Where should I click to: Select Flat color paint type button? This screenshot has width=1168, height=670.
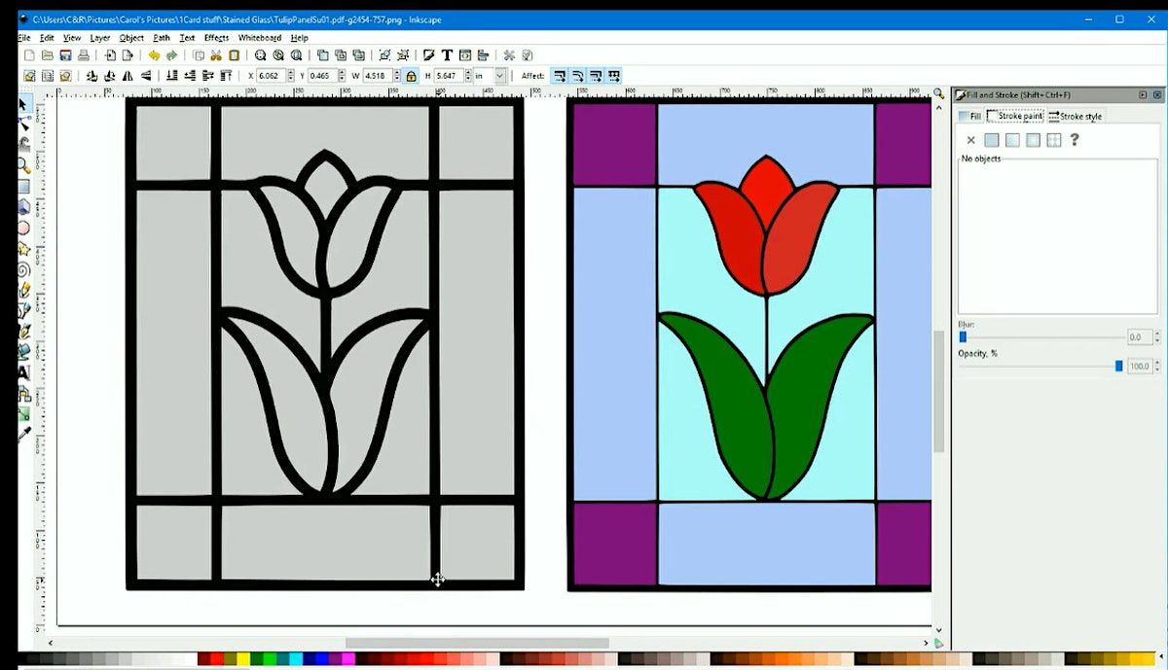tap(991, 140)
